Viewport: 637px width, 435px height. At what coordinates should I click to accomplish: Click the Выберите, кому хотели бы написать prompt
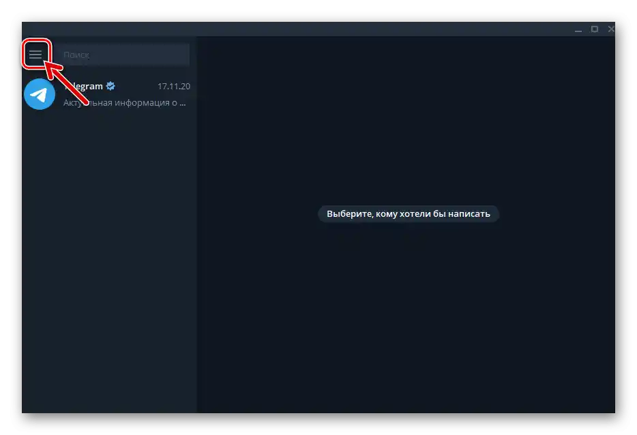(x=408, y=213)
